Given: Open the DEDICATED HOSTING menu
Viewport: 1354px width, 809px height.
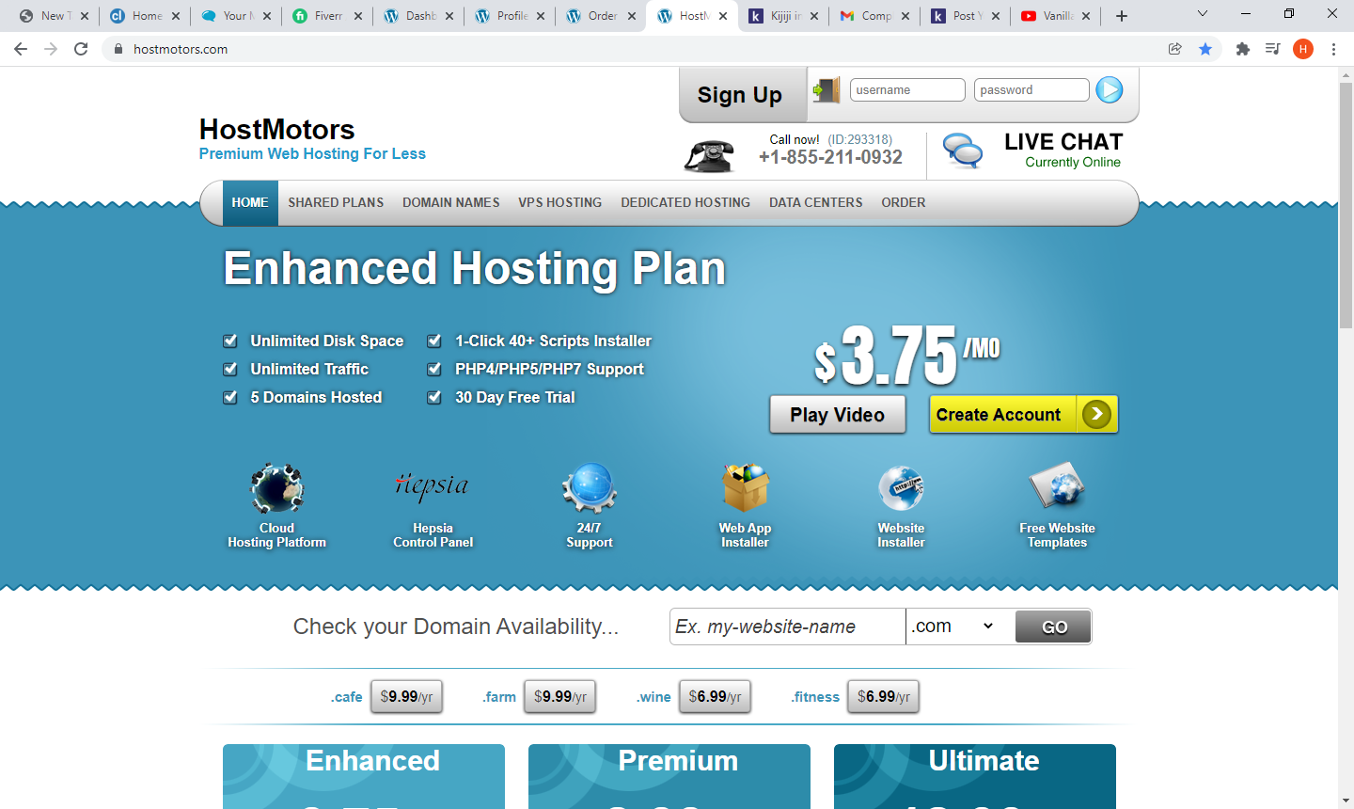Looking at the screenshot, I should tap(685, 202).
